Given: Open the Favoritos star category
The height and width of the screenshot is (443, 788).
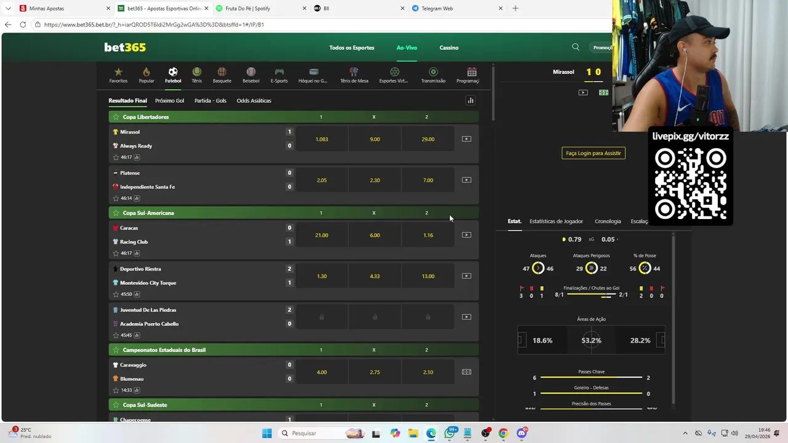Looking at the screenshot, I should point(118,76).
